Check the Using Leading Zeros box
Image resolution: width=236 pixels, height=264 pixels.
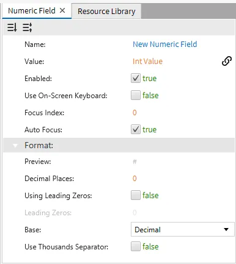point(136,195)
